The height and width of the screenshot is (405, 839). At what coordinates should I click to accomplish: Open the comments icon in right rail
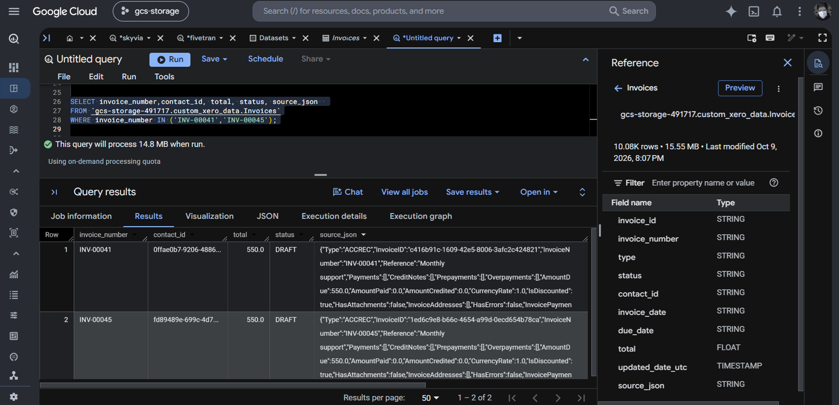pyautogui.click(x=818, y=87)
